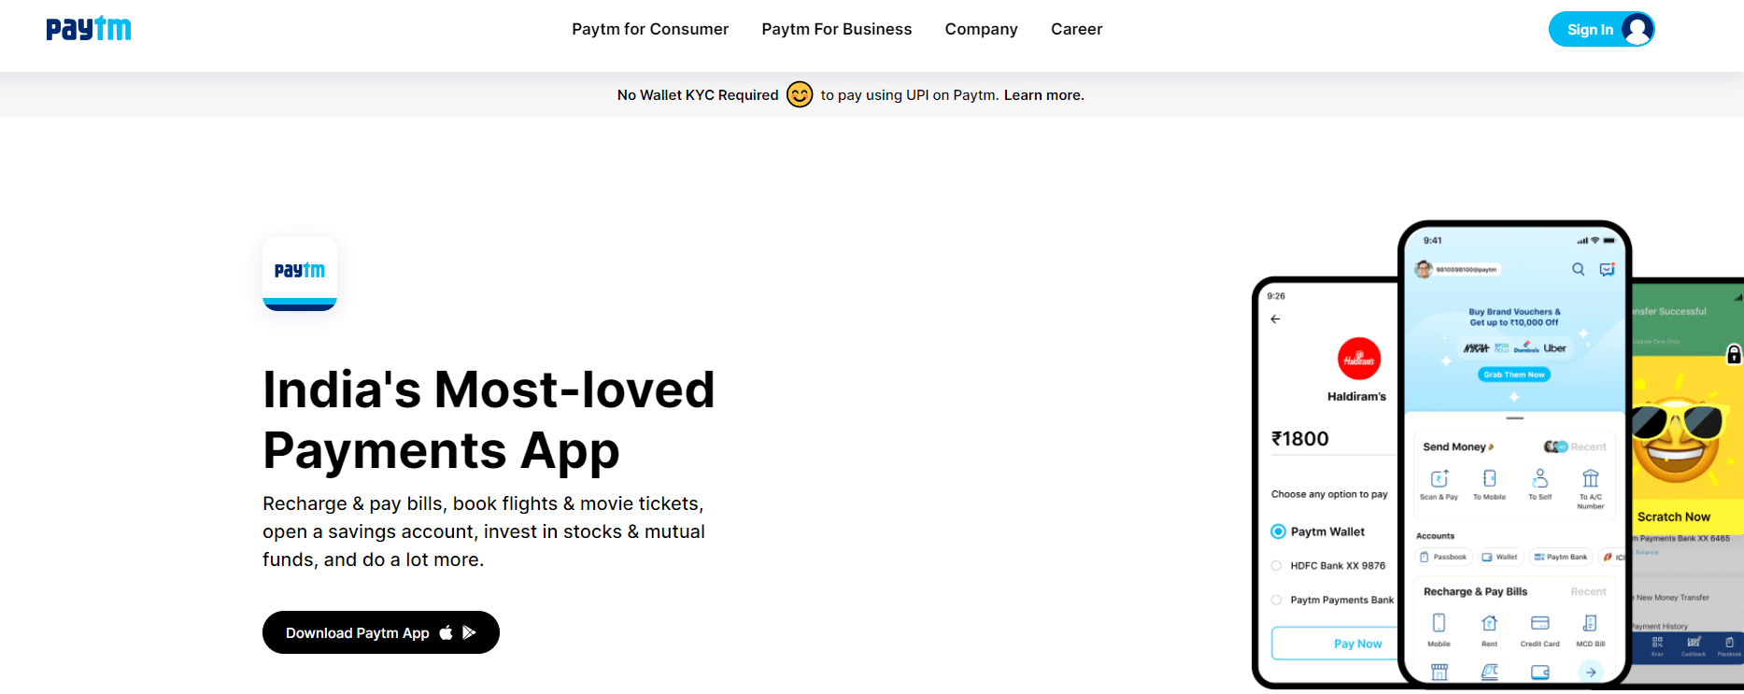Click the back arrow in the left phone mockup

[1275, 319]
